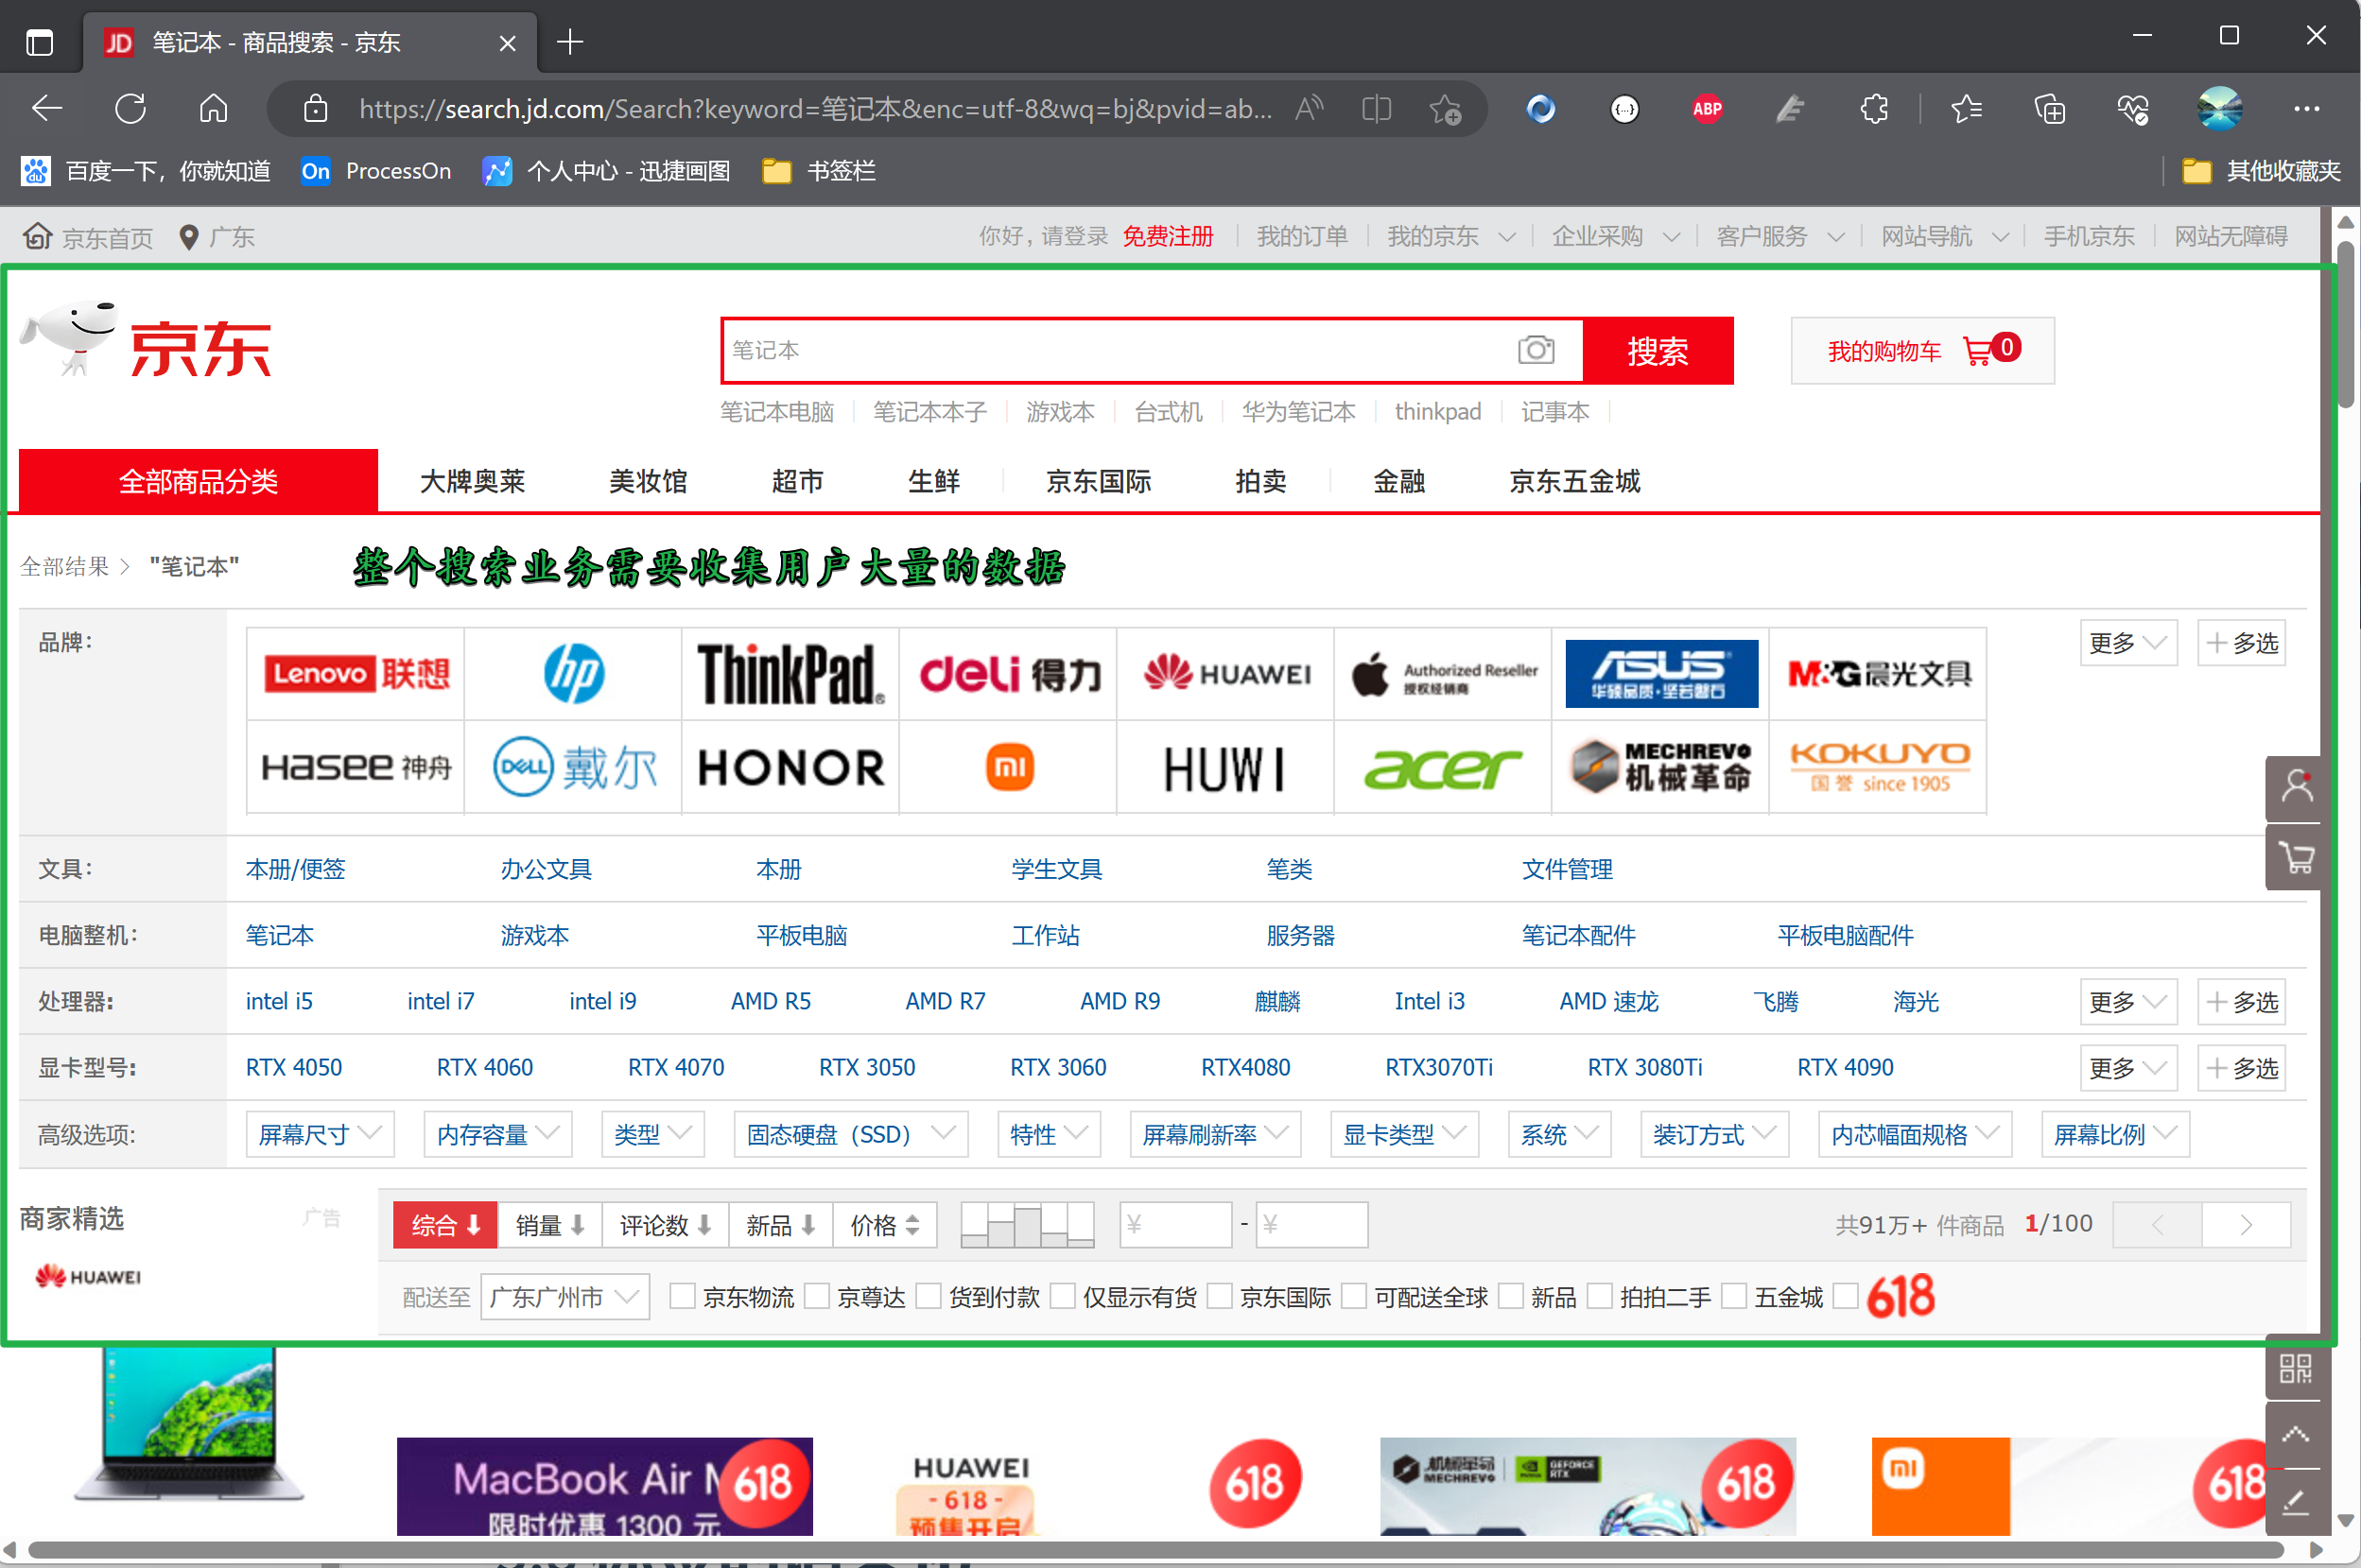Image resolution: width=2361 pixels, height=1568 pixels.
Task: Sort results by 销量 tab
Action: [x=549, y=1225]
